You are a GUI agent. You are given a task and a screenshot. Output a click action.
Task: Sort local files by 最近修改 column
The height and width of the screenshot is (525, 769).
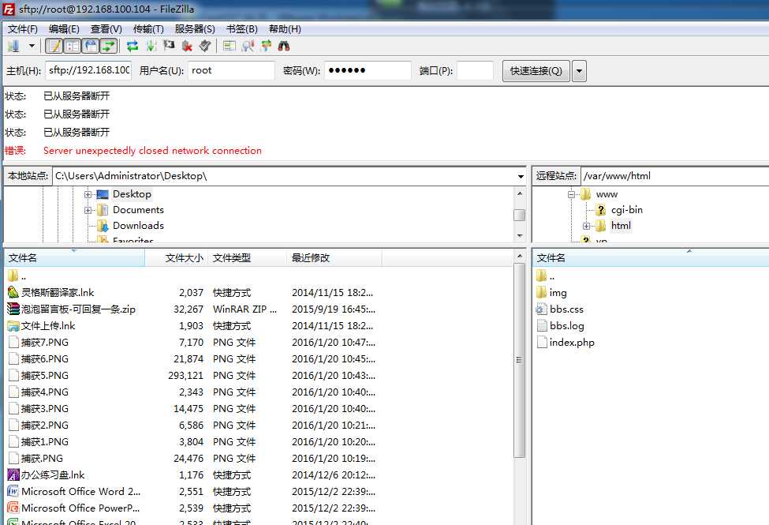point(334,258)
